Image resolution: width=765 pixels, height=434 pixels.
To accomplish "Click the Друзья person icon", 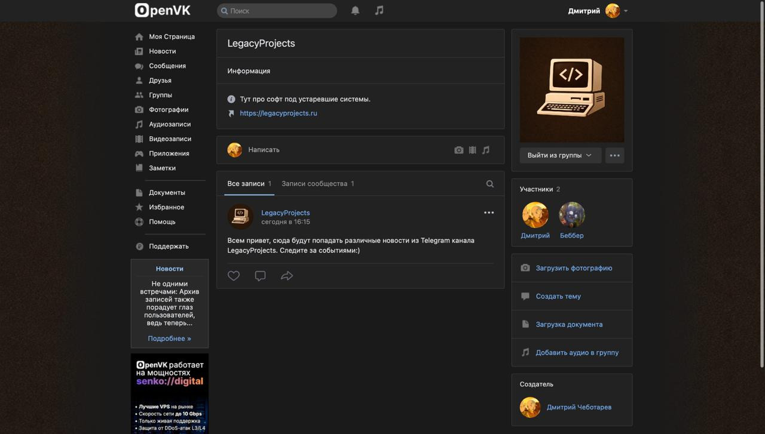I will pyautogui.click(x=139, y=81).
